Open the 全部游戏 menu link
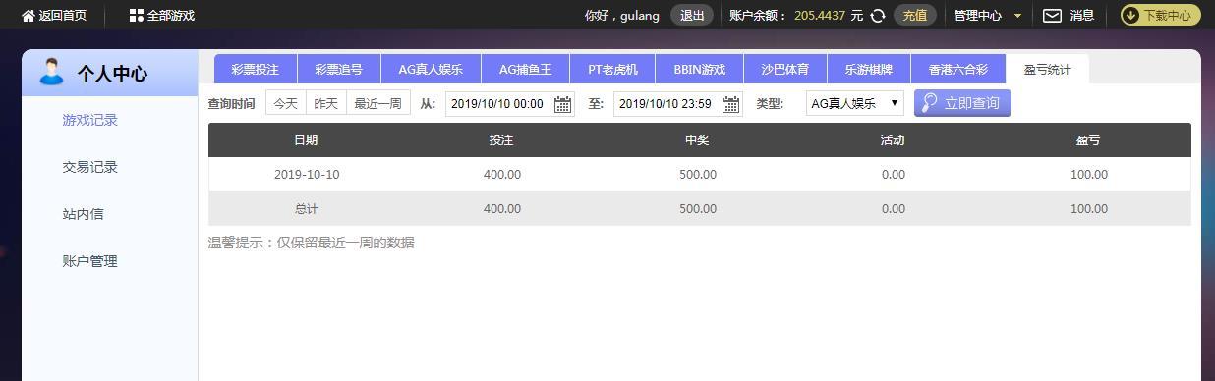The width and height of the screenshot is (1215, 381). (171, 16)
